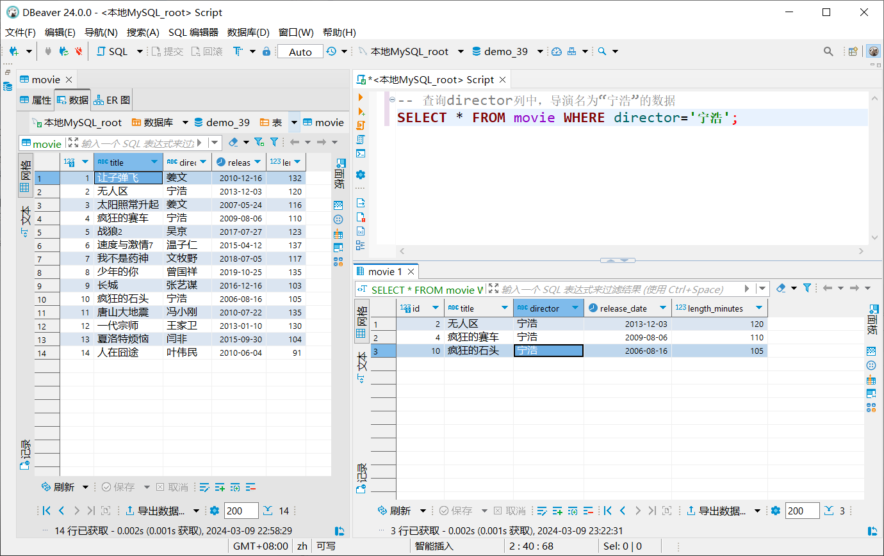
Task: Click the 智能插入 status bar entry
Action: 434,546
